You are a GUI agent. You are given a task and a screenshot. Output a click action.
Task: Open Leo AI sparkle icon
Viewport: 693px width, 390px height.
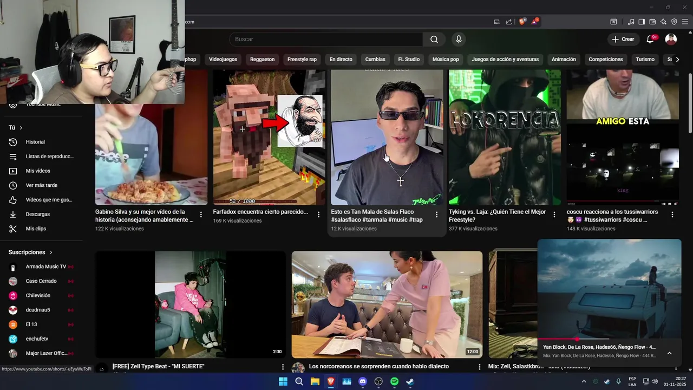tap(663, 22)
